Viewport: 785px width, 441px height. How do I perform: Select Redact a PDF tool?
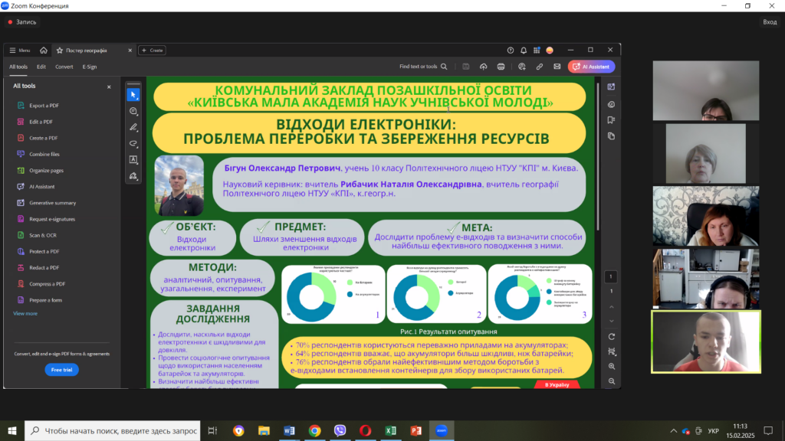44,267
